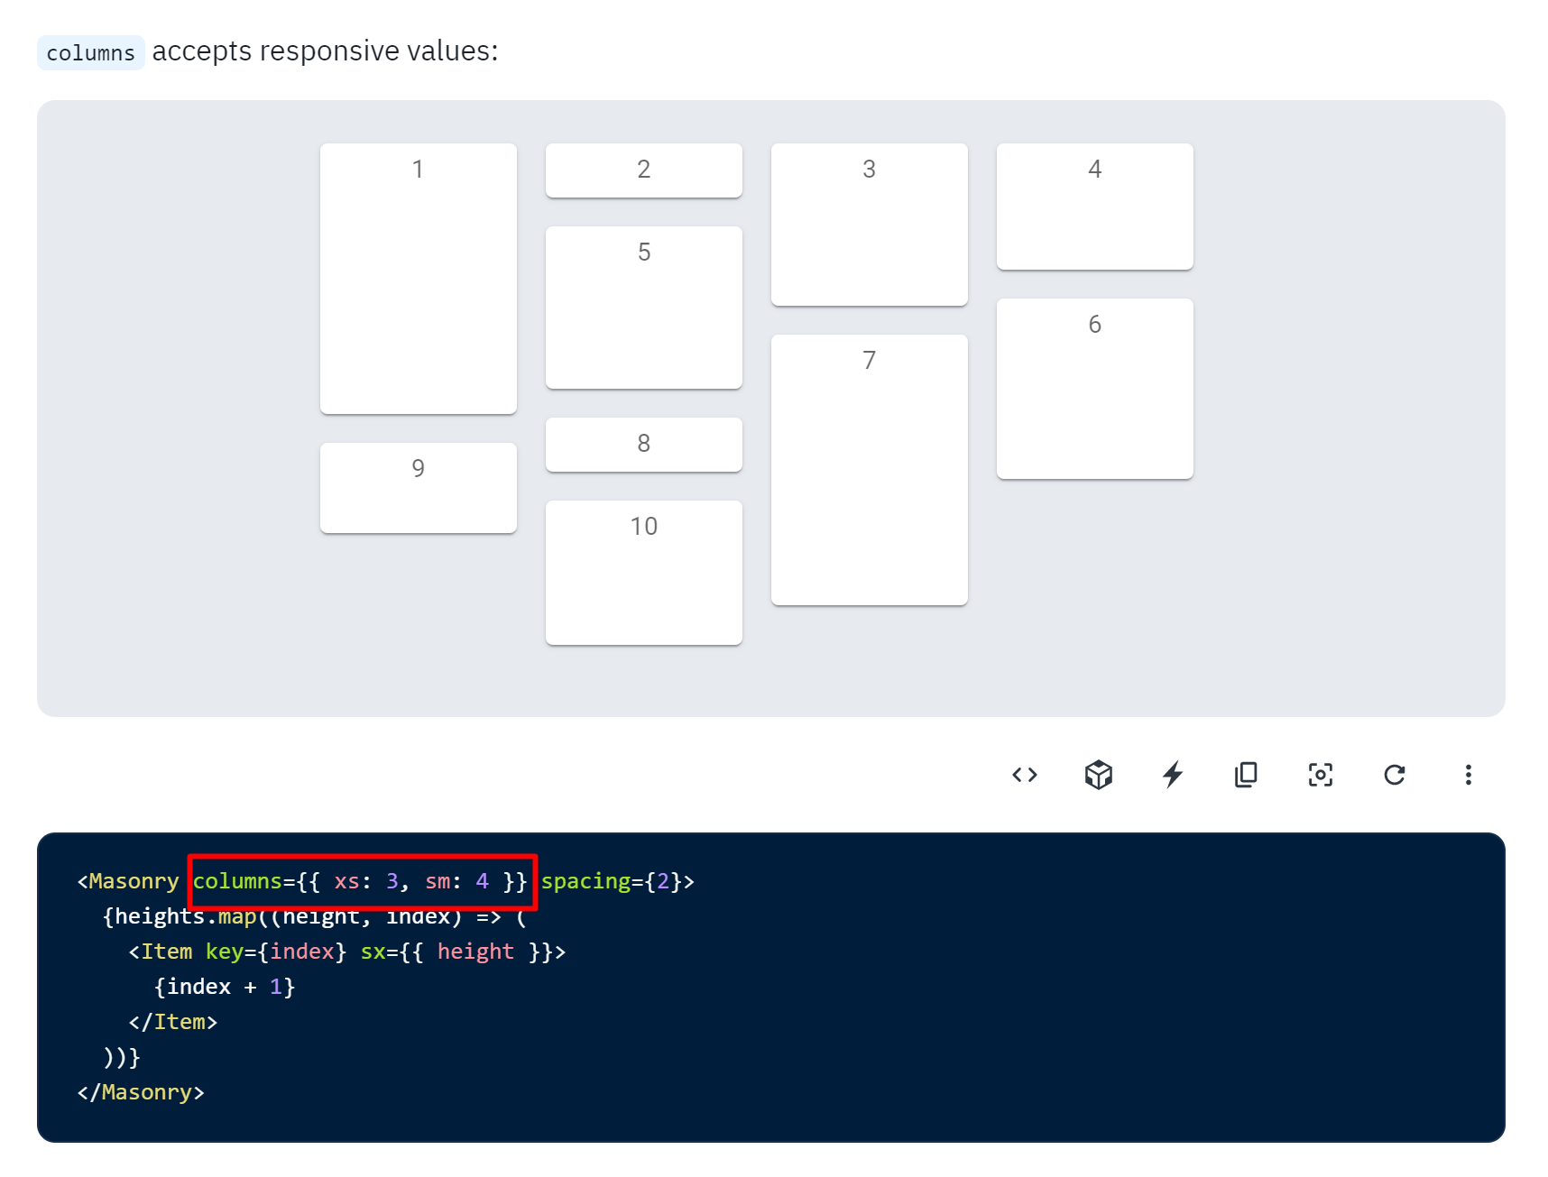Open this demo in CodeSandbox

click(x=1098, y=774)
